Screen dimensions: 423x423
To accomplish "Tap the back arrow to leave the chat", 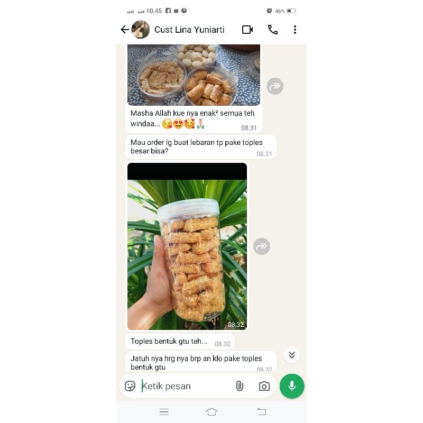I will pos(125,30).
